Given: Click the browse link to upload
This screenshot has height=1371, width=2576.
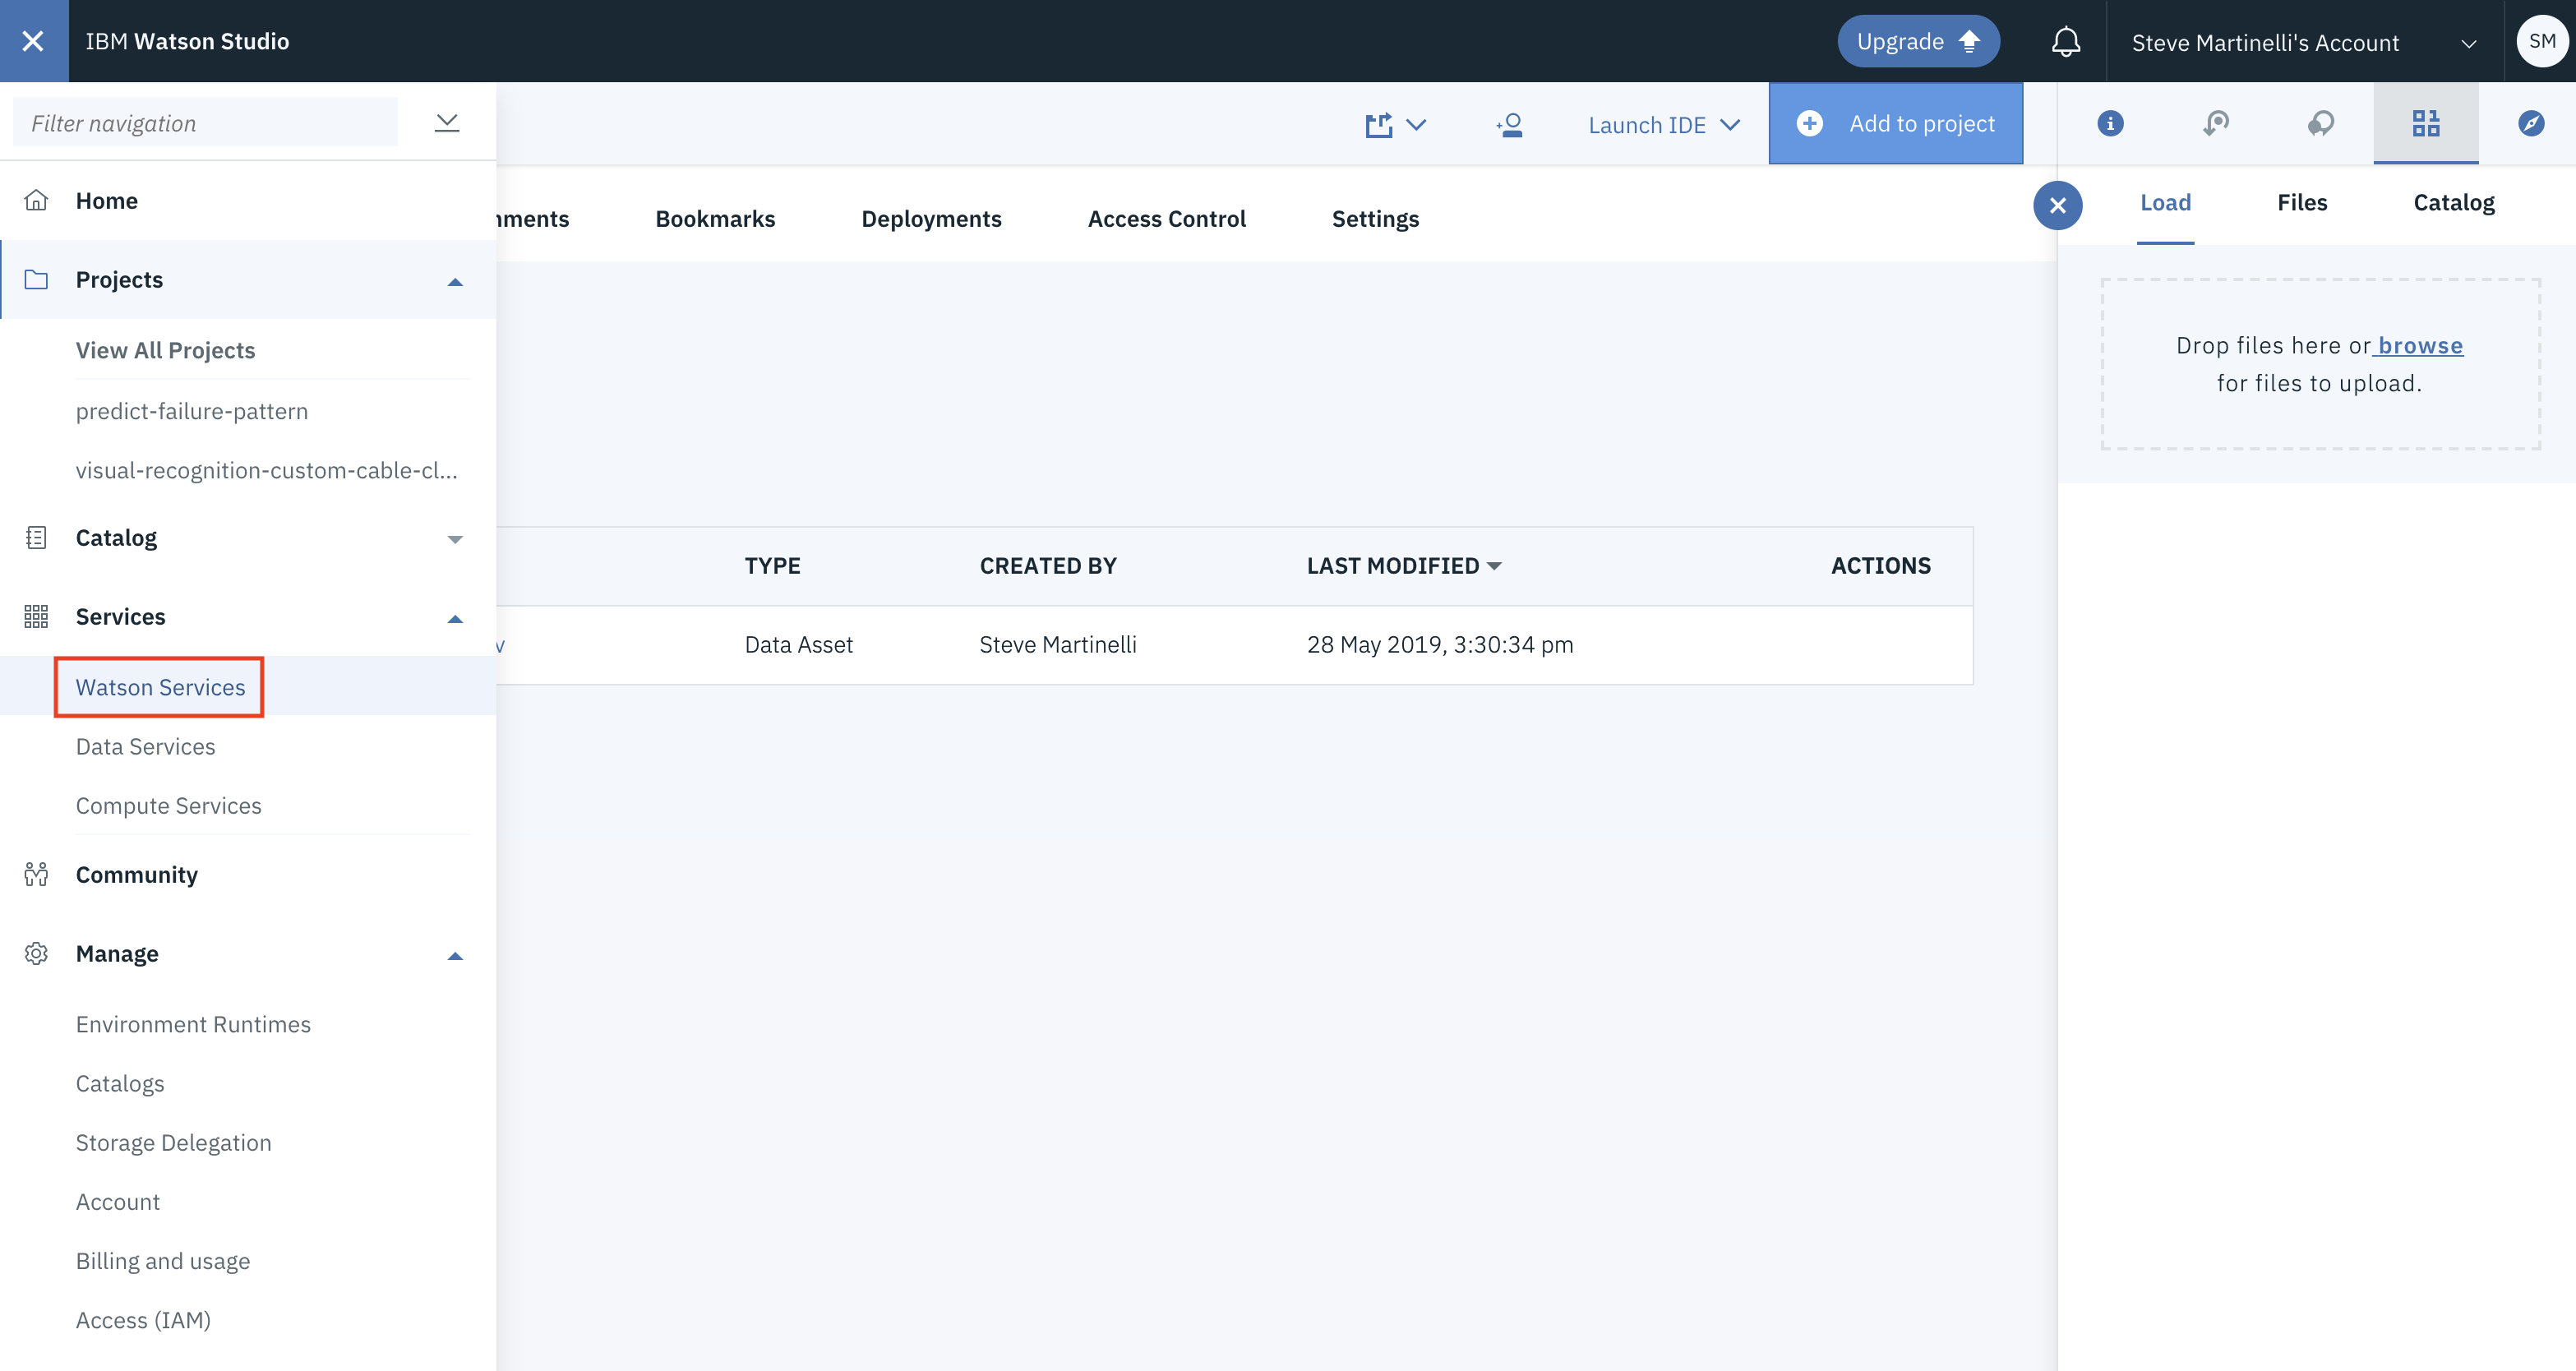Looking at the screenshot, I should click(x=2419, y=346).
